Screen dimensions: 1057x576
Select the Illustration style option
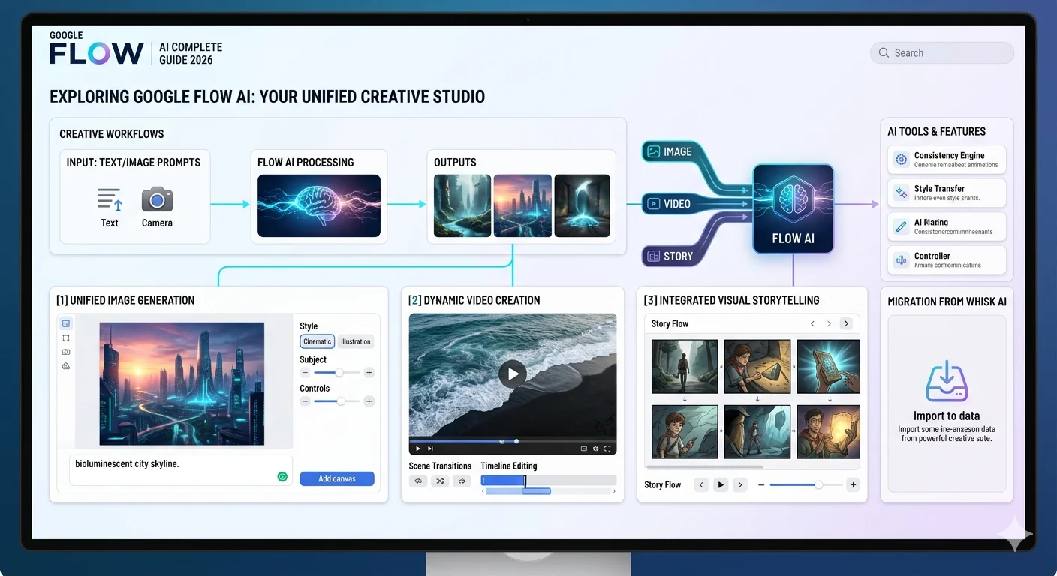pos(356,341)
